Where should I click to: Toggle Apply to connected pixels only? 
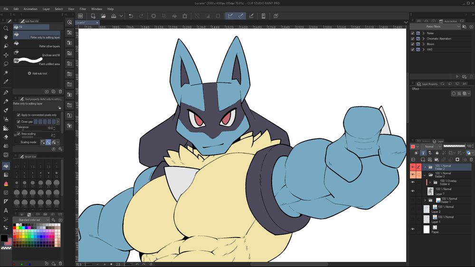click(x=19, y=115)
